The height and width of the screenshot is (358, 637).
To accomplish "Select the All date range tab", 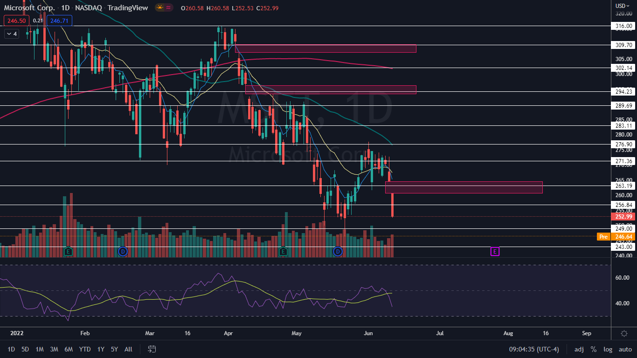I will click(129, 349).
